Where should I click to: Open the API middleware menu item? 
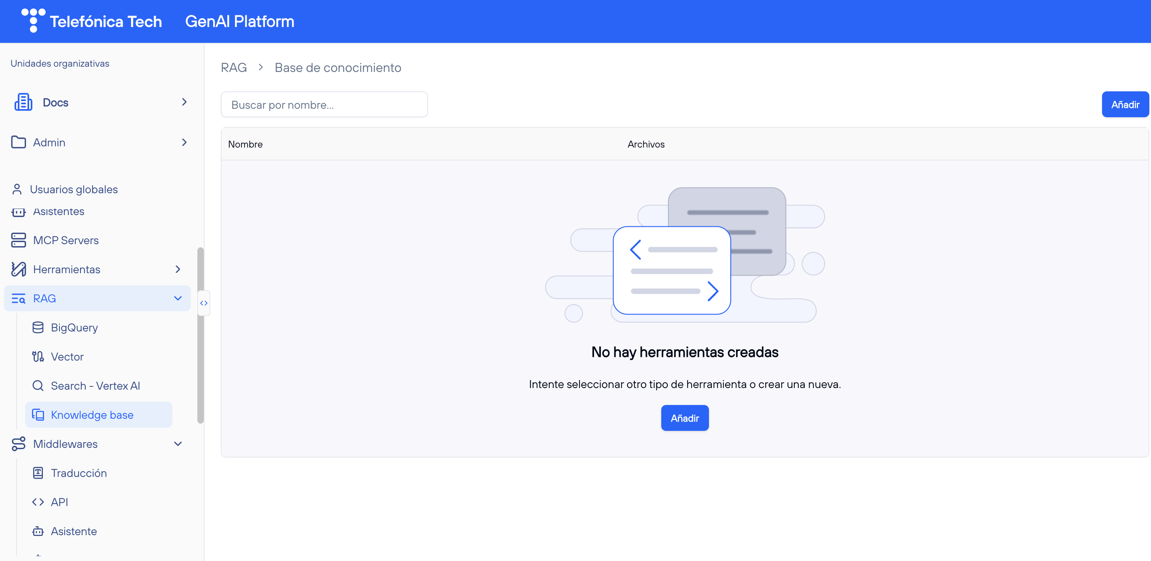click(x=59, y=502)
